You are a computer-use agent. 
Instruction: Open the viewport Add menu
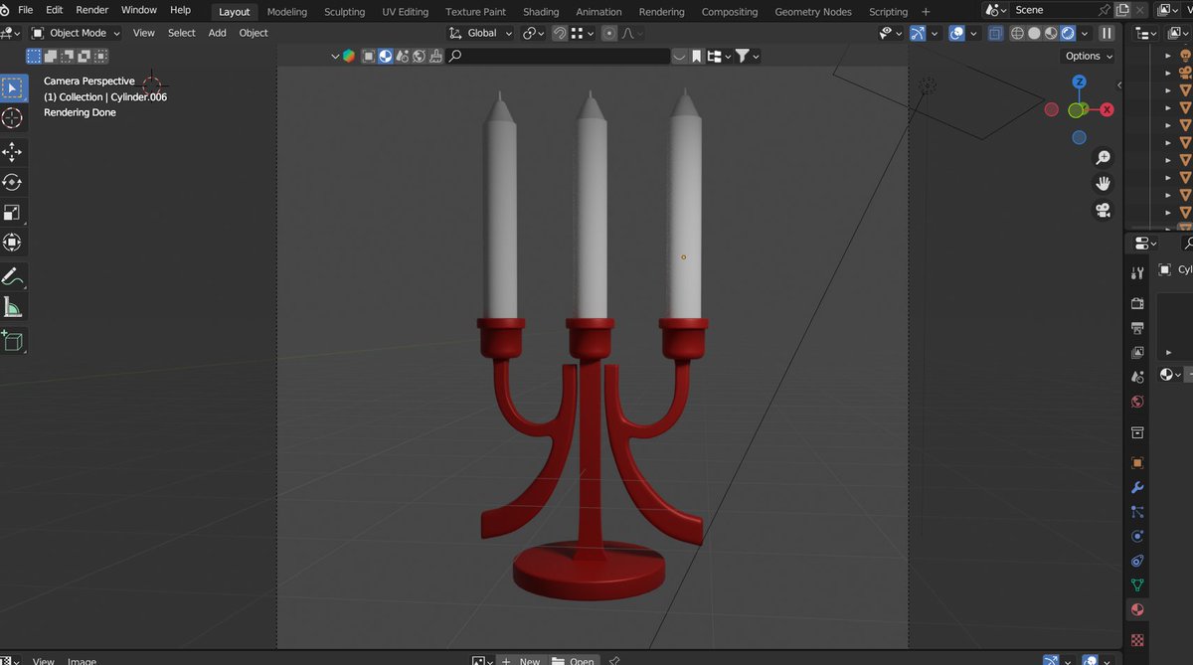tap(217, 33)
